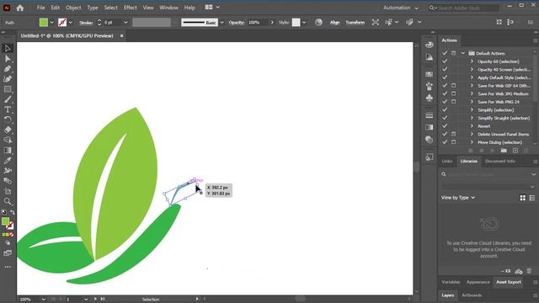539x303 pixels.
Task: Select the Selection tool arrow
Action: tap(8, 49)
